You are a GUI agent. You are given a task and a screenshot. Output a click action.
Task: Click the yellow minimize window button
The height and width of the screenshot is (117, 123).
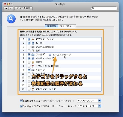tap(8, 4)
